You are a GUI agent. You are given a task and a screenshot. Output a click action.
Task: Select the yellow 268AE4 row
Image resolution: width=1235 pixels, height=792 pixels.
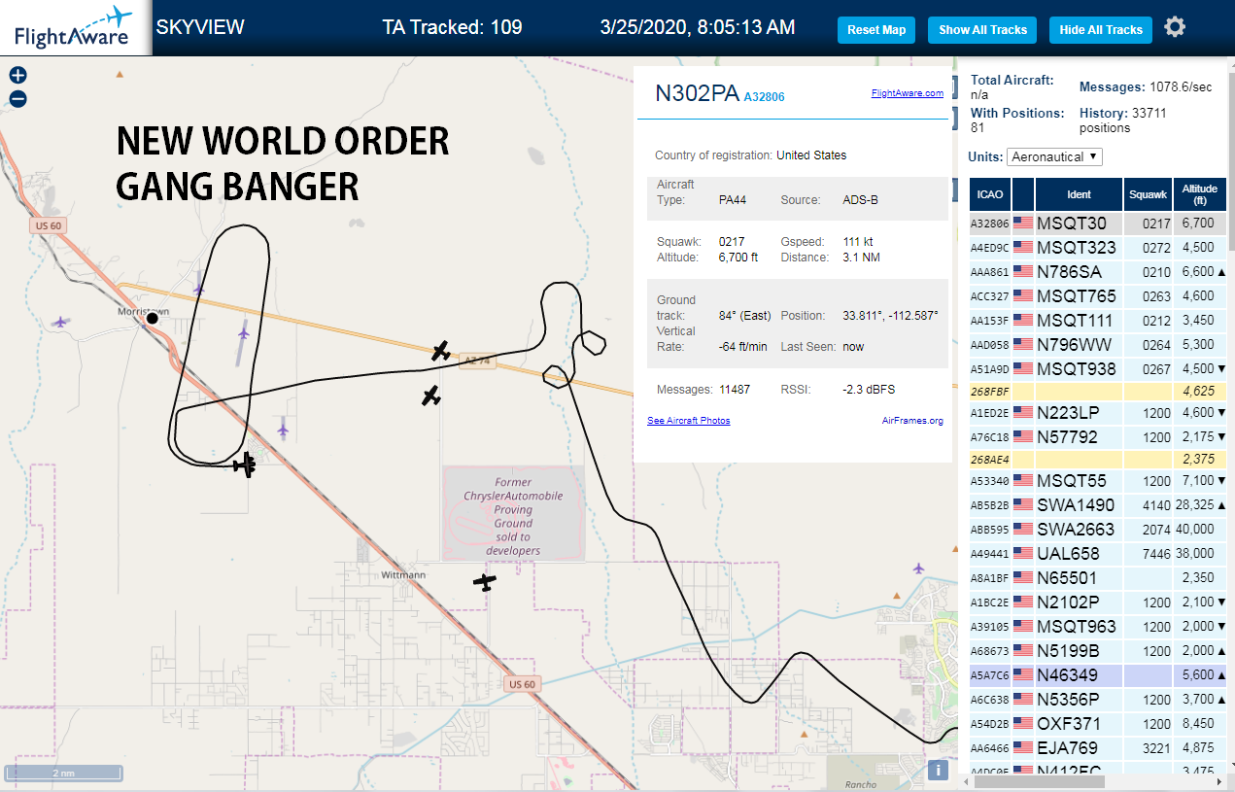point(1098,460)
